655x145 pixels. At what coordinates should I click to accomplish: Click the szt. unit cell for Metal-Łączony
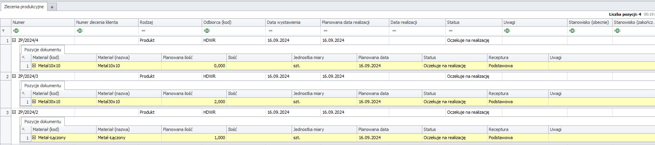point(324,138)
